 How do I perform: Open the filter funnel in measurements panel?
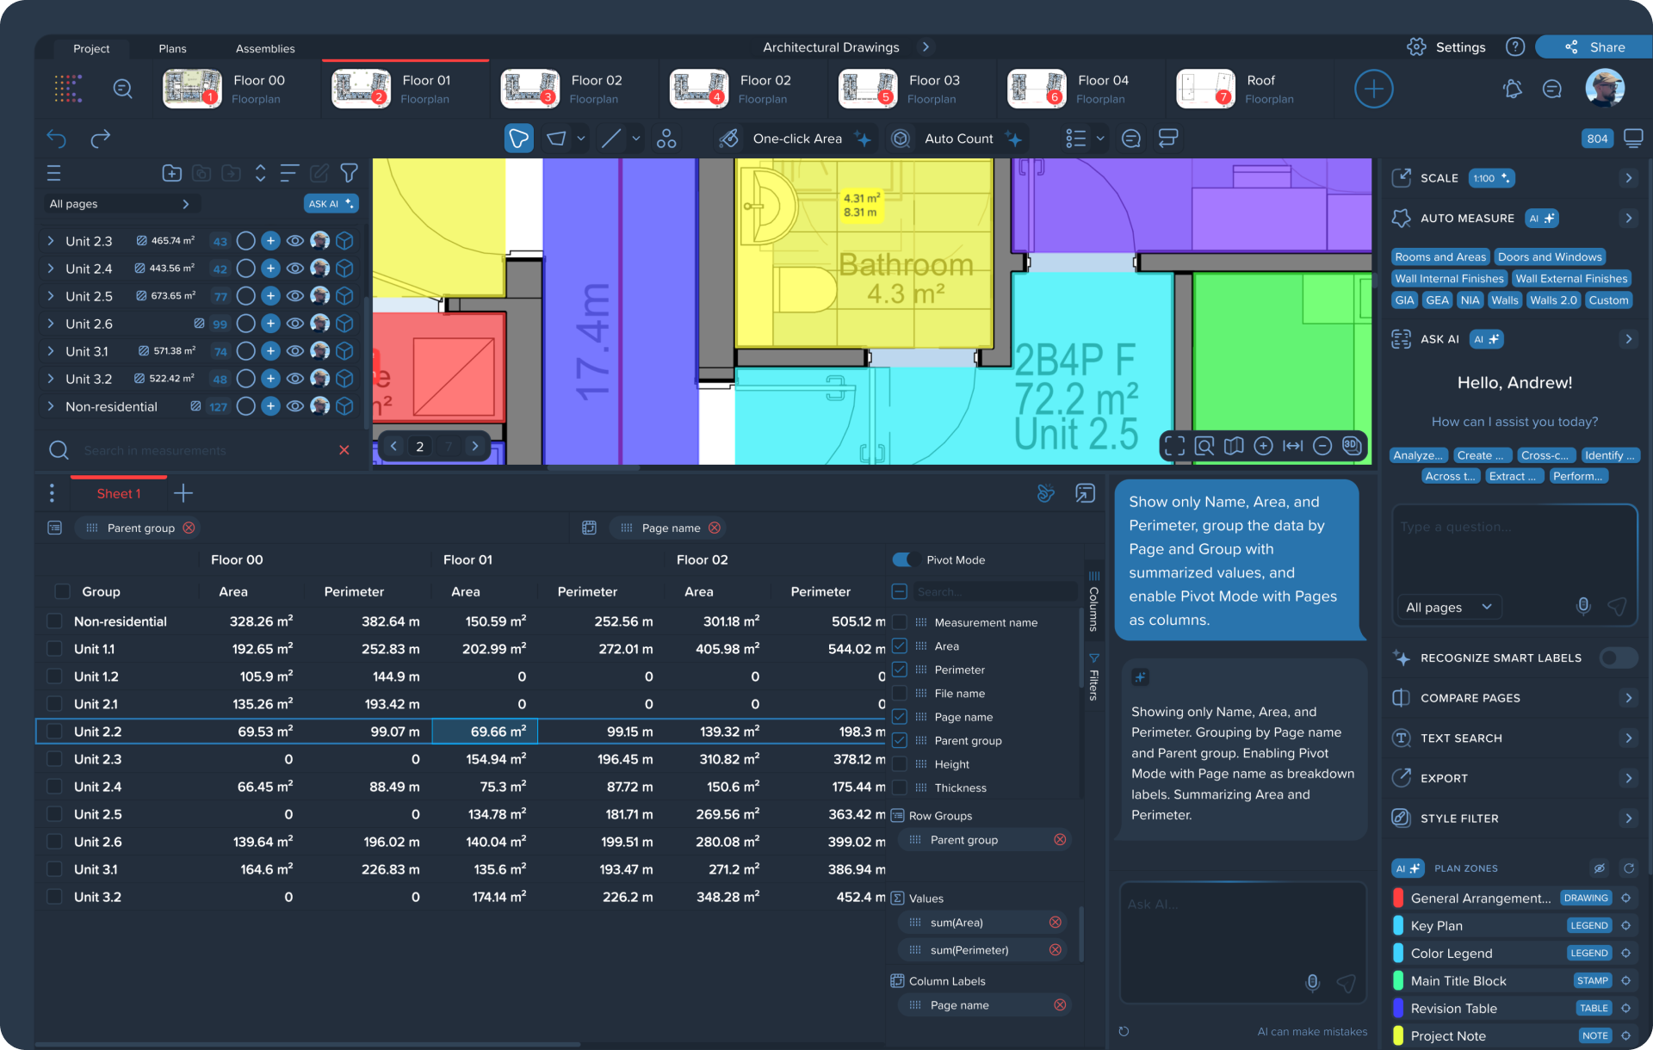(x=349, y=173)
